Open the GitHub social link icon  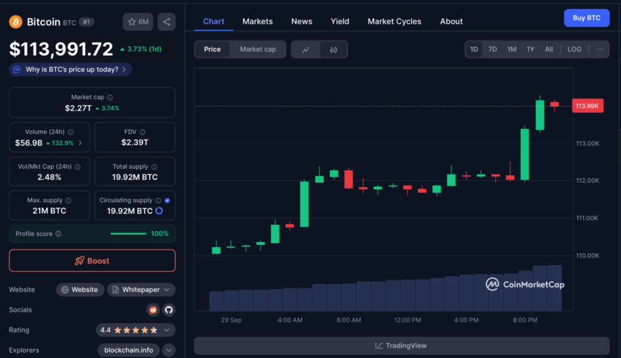point(169,310)
